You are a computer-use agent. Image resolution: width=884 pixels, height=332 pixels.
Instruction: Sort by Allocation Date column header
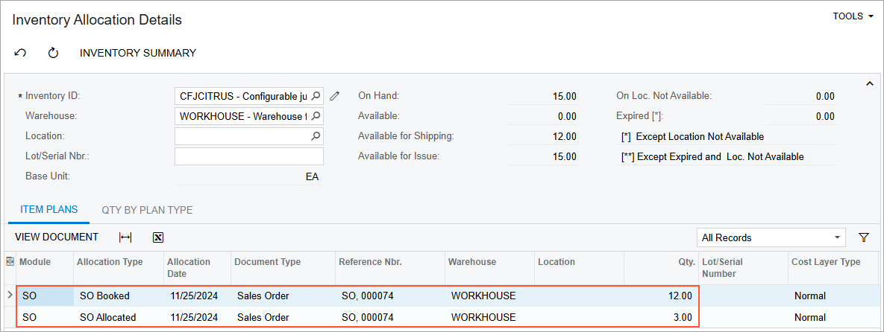(198, 267)
